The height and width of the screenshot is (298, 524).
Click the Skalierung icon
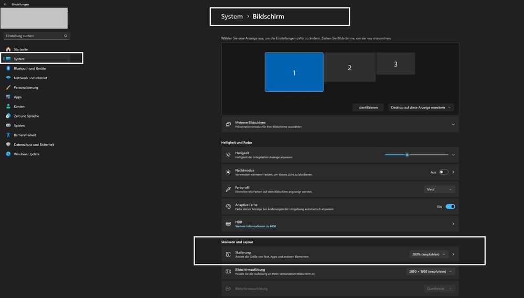click(228, 254)
